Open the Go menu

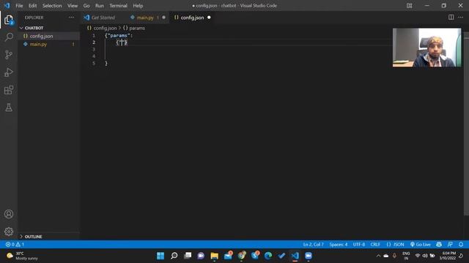pyautogui.click(x=86, y=6)
